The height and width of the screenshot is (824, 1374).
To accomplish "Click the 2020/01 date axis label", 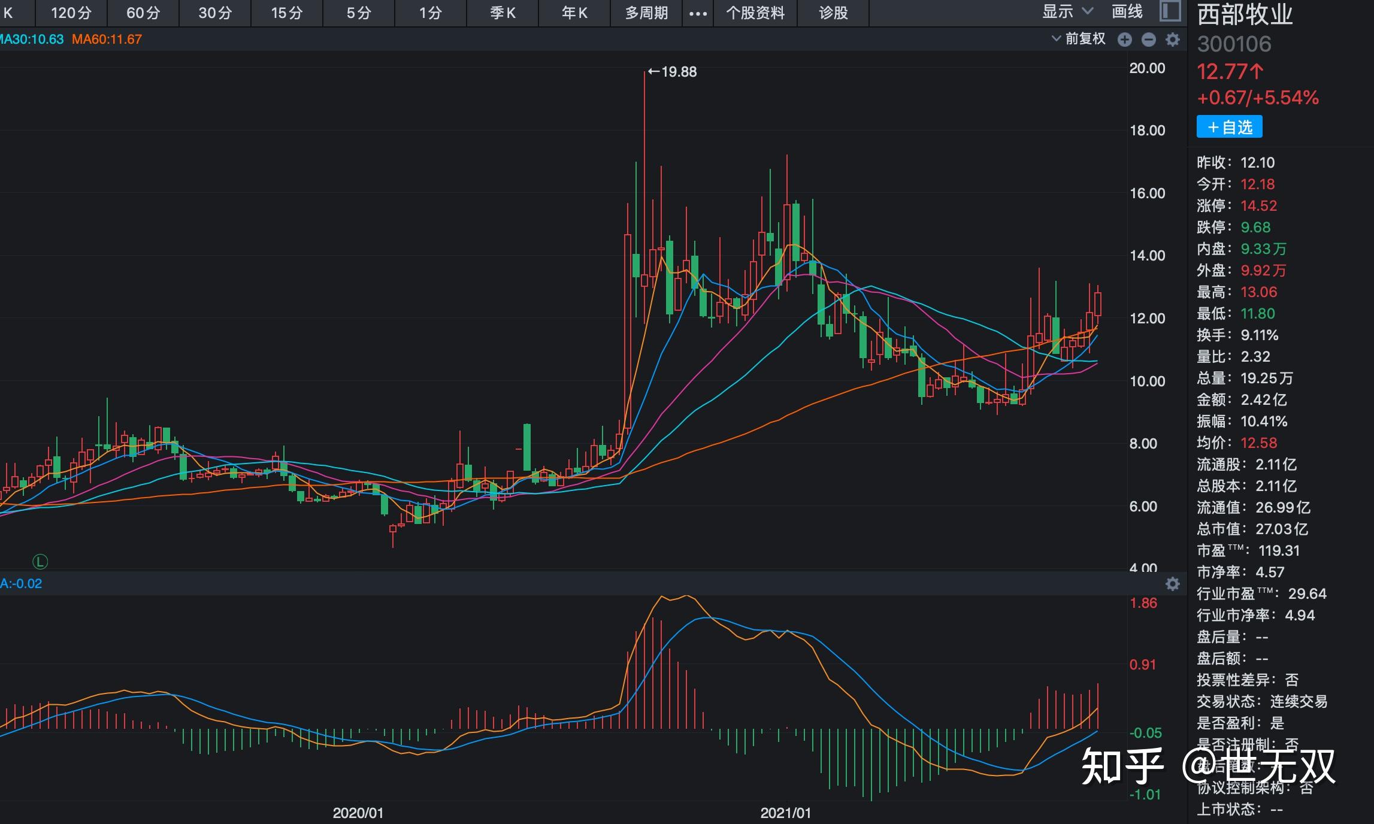I will [x=358, y=813].
